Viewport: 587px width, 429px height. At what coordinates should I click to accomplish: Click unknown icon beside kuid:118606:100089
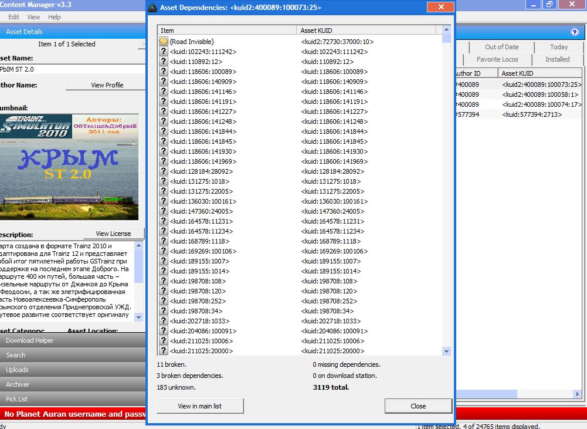(x=163, y=71)
